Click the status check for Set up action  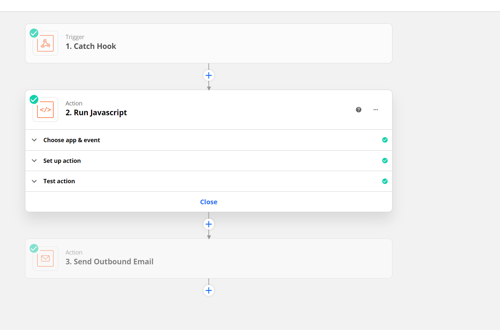385,161
